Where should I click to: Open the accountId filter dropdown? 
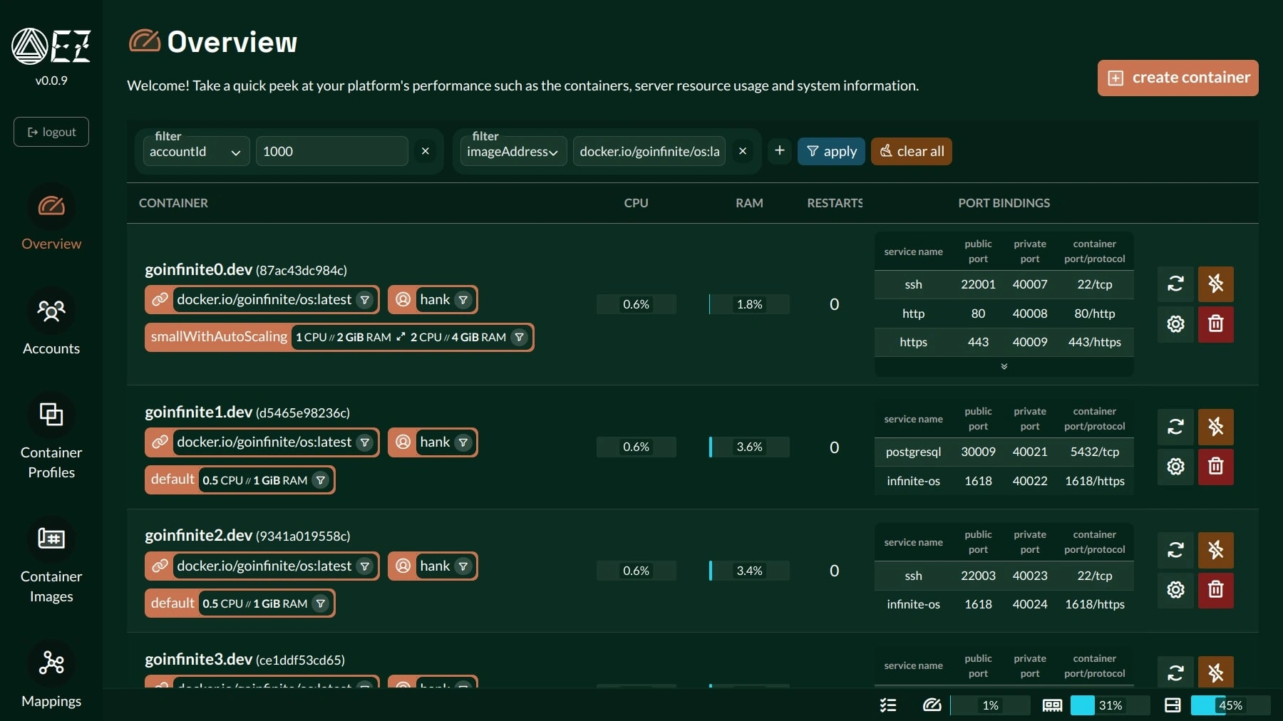point(196,152)
